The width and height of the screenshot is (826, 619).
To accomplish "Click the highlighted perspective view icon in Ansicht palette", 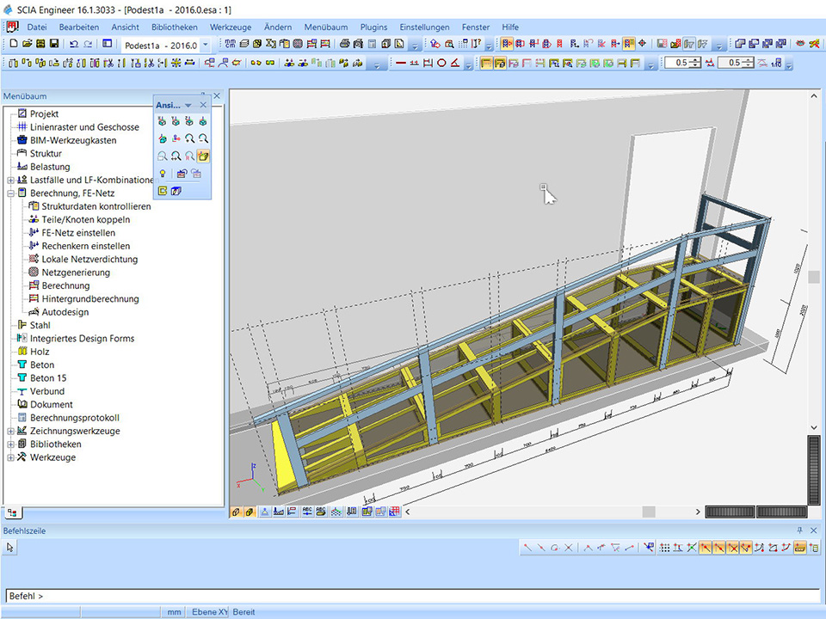I will 203,156.
